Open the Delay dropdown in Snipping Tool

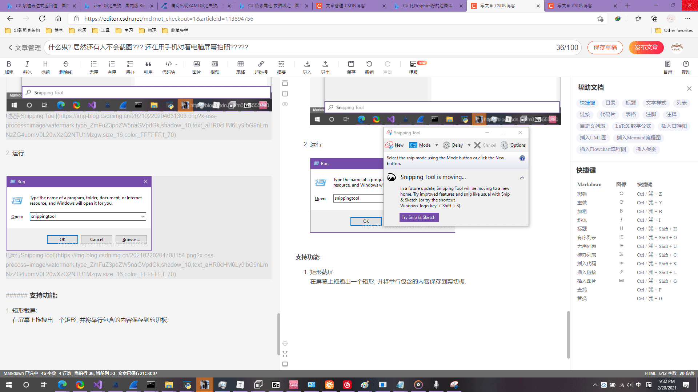469,145
